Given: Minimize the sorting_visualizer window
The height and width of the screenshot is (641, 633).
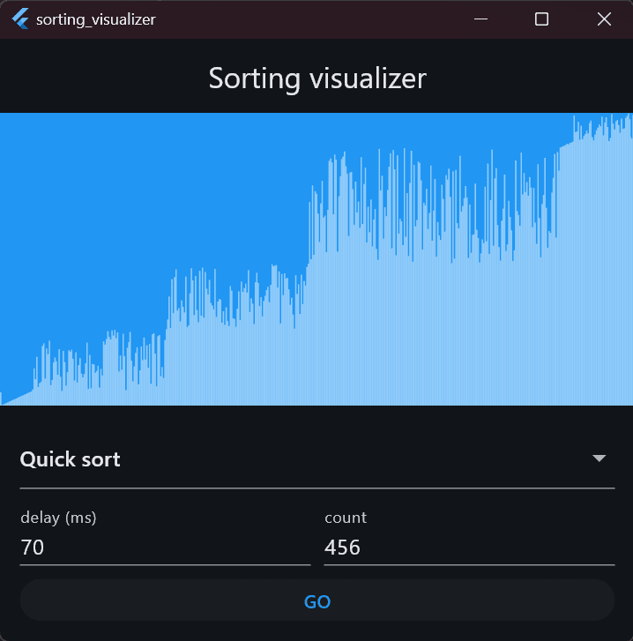Looking at the screenshot, I should click(x=480, y=19).
